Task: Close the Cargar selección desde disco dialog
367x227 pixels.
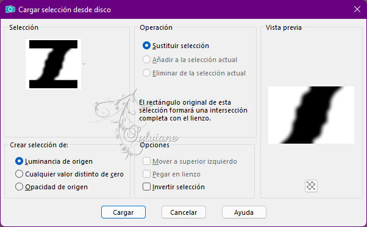Action: [x=357, y=9]
